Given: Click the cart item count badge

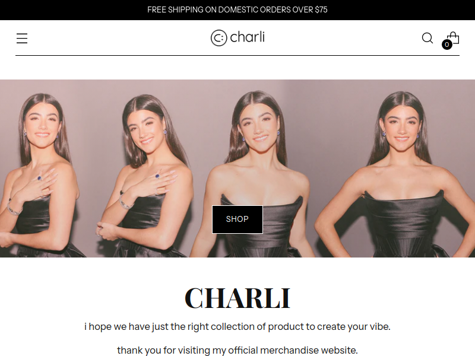Looking at the screenshot, I should tap(447, 44).
